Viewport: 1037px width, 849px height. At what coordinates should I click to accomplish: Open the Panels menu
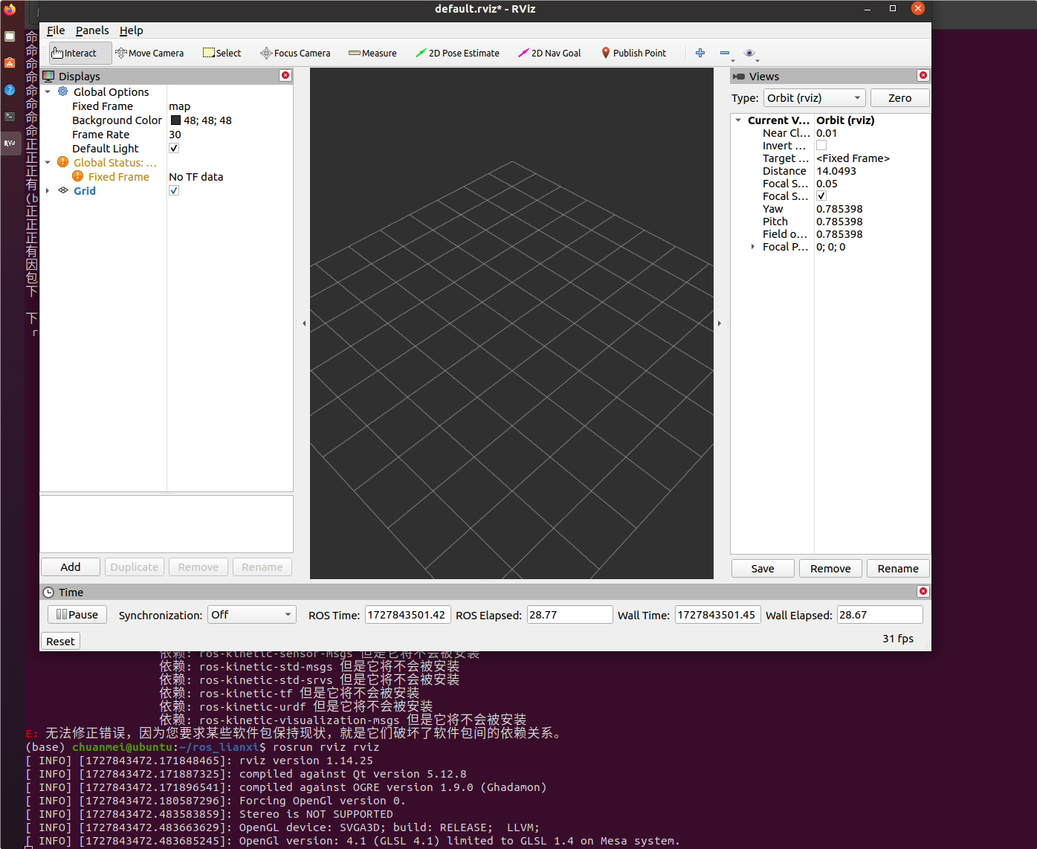(x=92, y=30)
